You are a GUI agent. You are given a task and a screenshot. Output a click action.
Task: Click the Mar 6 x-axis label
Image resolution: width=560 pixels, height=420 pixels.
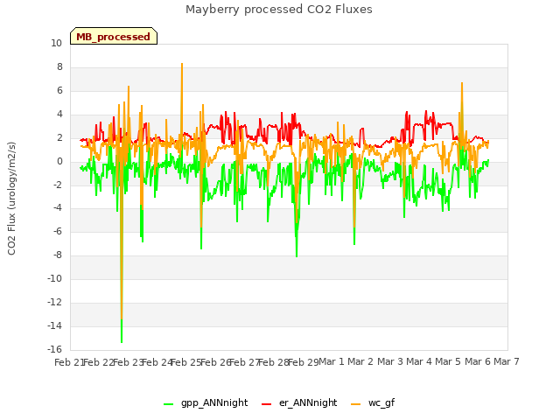(478, 361)
